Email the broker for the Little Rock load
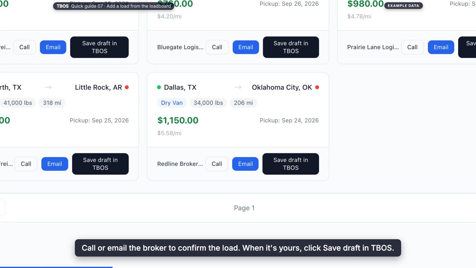The image size is (476, 268). (x=55, y=164)
